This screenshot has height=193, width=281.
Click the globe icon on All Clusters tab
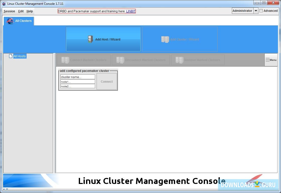[x=10, y=21]
